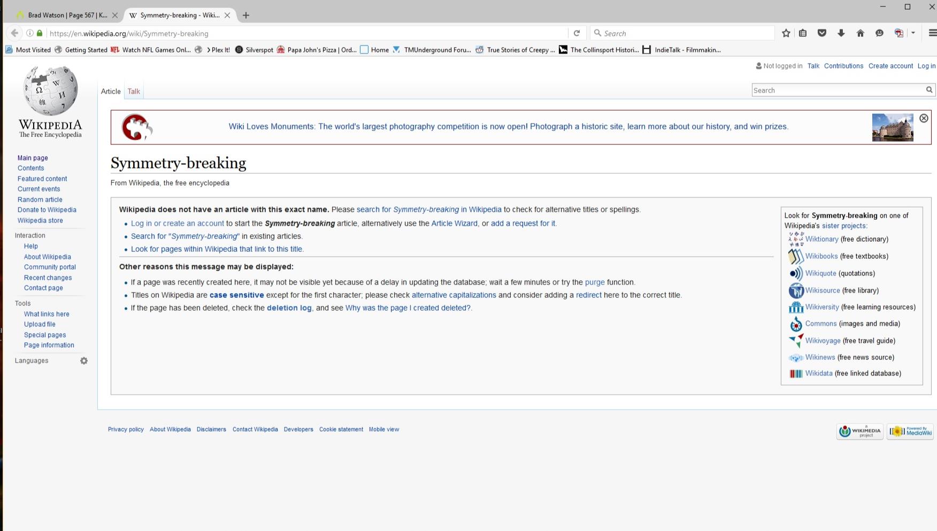Open the case sensitive link
Viewport: 937px width, 531px height.
[237, 295]
